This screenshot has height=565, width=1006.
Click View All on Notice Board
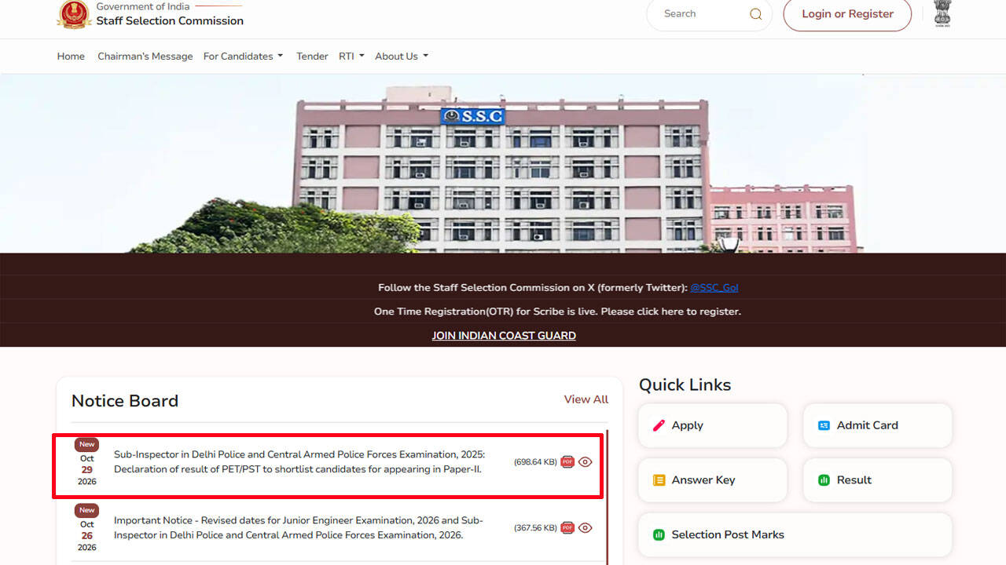586,399
